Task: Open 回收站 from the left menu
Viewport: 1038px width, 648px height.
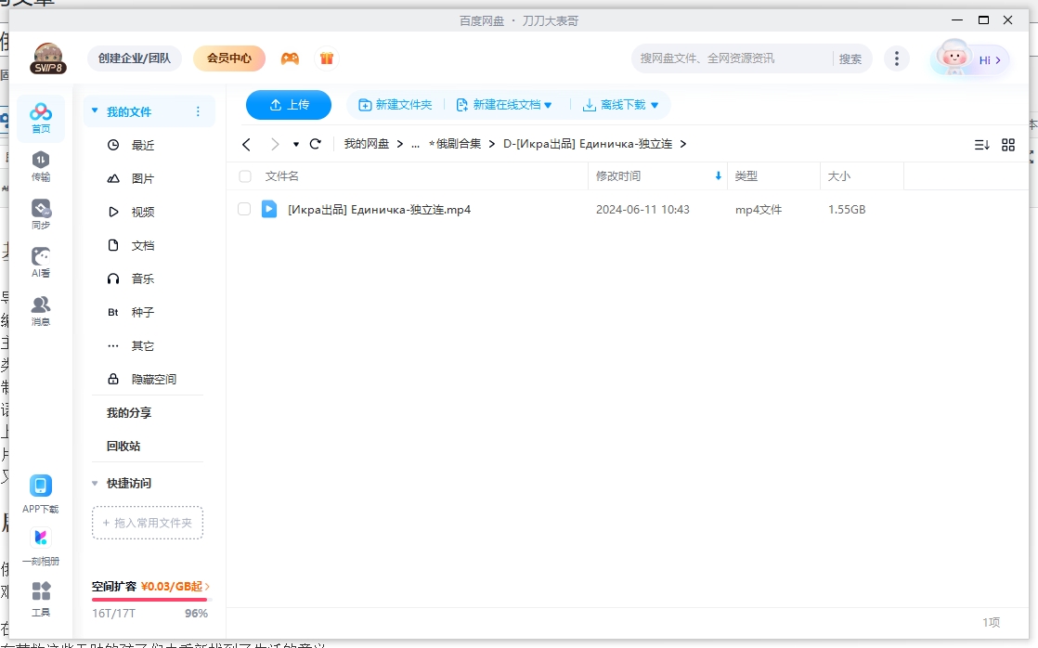Action: point(122,446)
